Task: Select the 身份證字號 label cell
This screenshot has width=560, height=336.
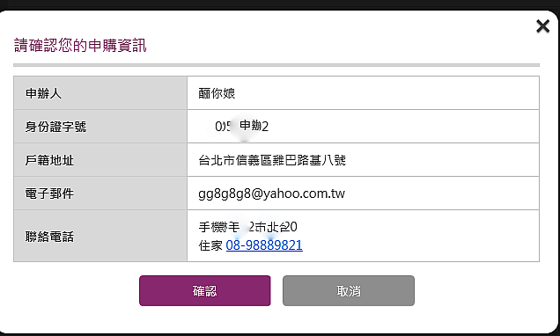Action: click(100, 127)
